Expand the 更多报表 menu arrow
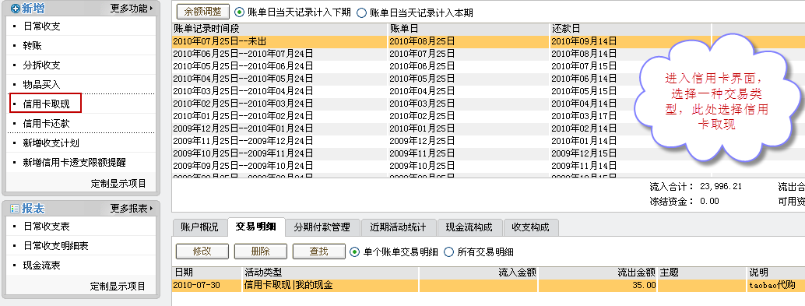805x306 pixels. [x=152, y=209]
